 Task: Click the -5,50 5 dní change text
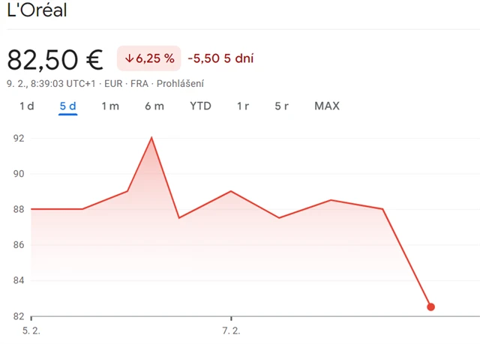point(226,58)
